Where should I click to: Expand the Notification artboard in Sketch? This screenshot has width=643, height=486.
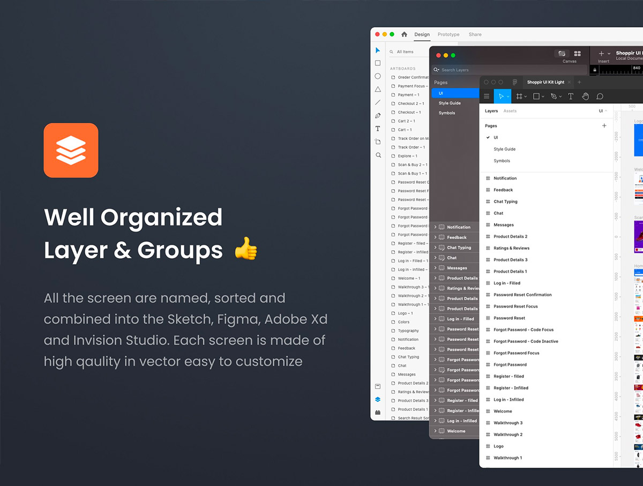(x=436, y=227)
